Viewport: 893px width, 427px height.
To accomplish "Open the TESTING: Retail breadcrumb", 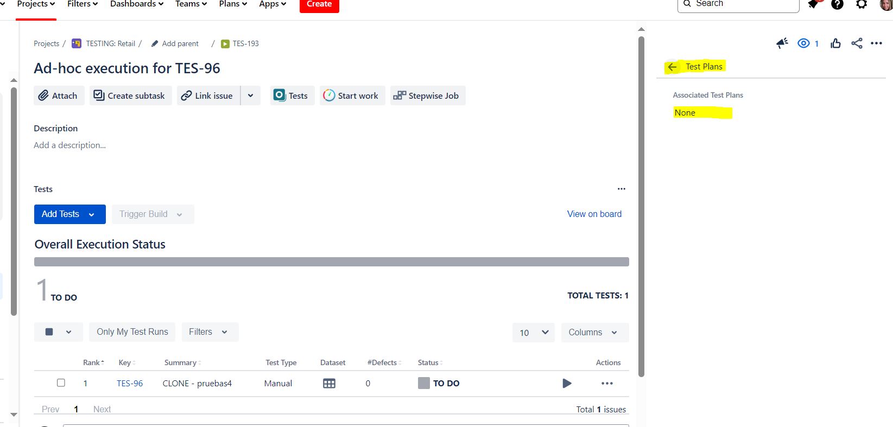I will (x=111, y=44).
